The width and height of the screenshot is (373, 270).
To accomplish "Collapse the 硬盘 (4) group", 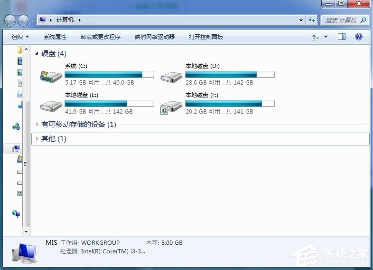I will [x=37, y=54].
